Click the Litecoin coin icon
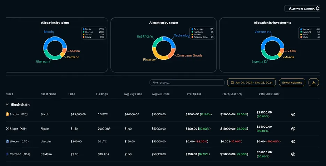 tap(7, 141)
